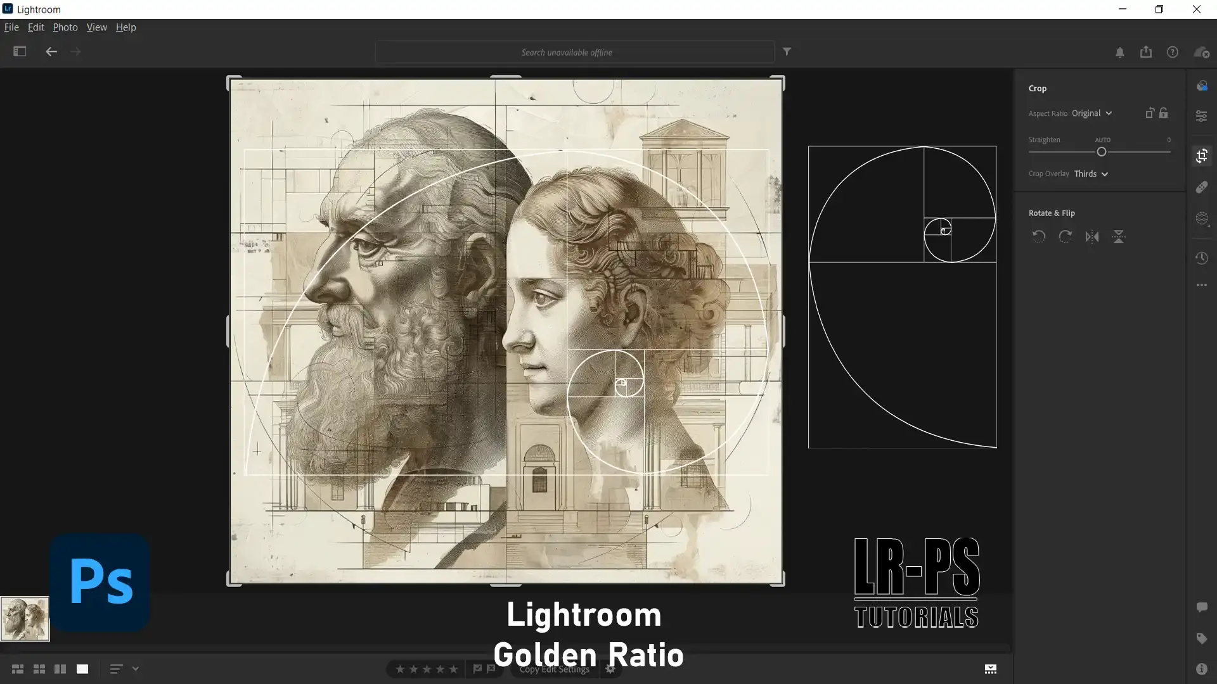The width and height of the screenshot is (1217, 684).
Task: Expand the sort options chevron
Action: pyautogui.click(x=136, y=669)
